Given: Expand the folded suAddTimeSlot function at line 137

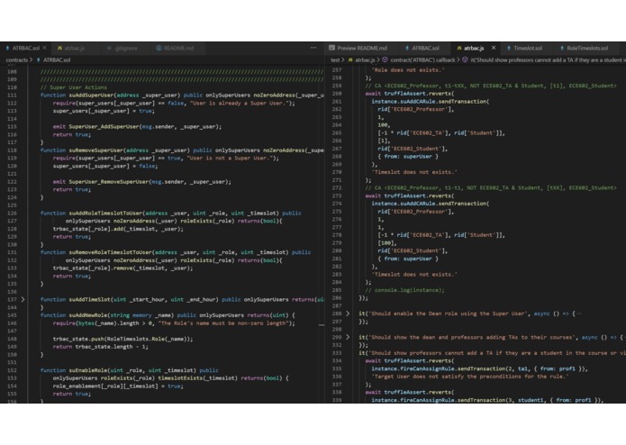Looking at the screenshot, I should tap(23, 299).
